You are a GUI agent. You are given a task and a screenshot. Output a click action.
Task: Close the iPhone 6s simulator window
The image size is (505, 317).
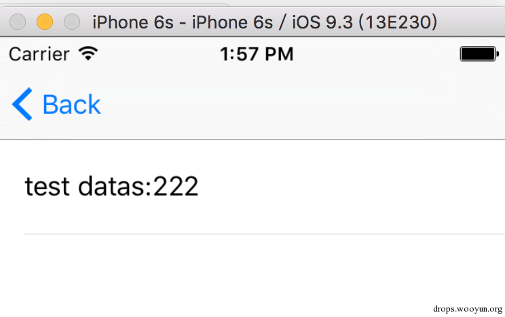18,22
